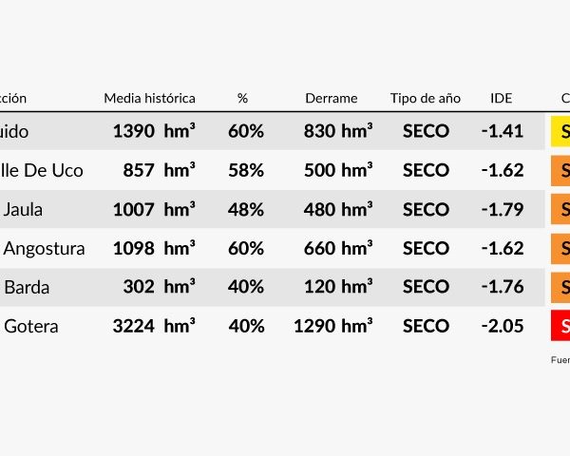Click the "Barda" row label
The height and width of the screenshot is (456, 570).
pos(27,287)
